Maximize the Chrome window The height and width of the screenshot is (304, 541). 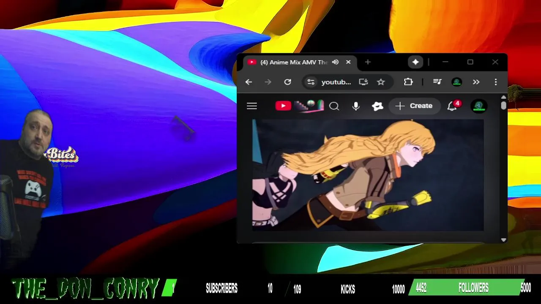pyautogui.click(x=470, y=62)
